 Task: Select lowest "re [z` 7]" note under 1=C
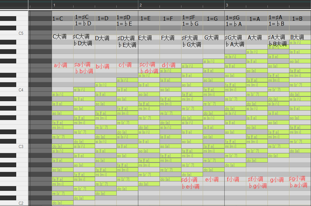pyautogui.click(x=63, y=193)
